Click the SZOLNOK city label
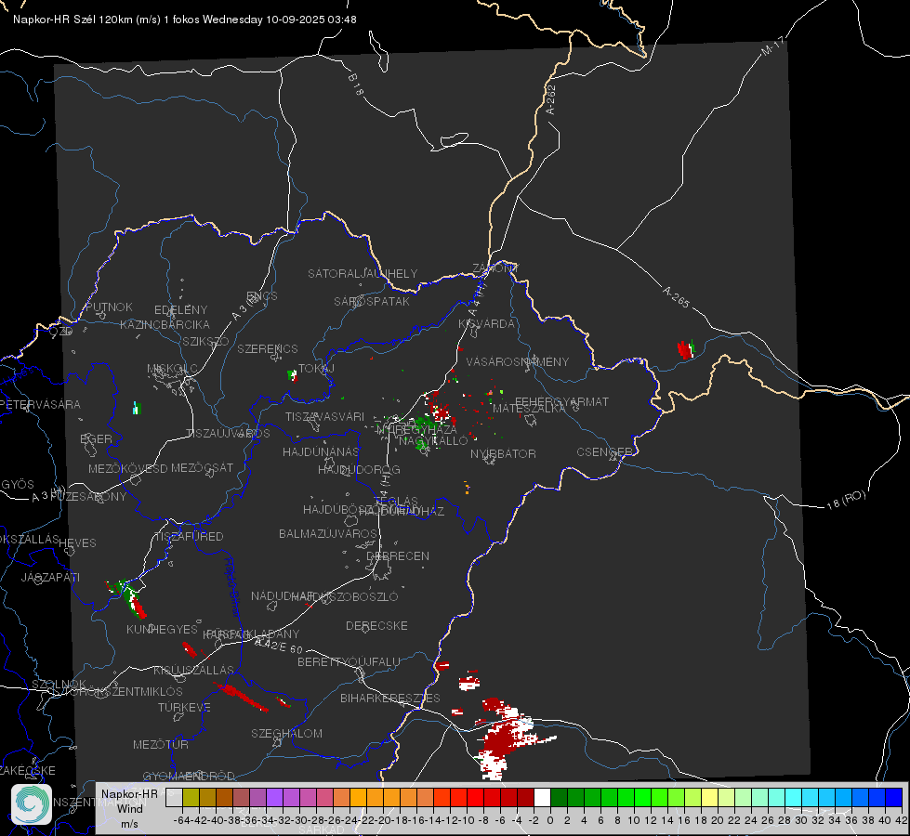This screenshot has height=836, width=910. pyautogui.click(x=59, y=684)
